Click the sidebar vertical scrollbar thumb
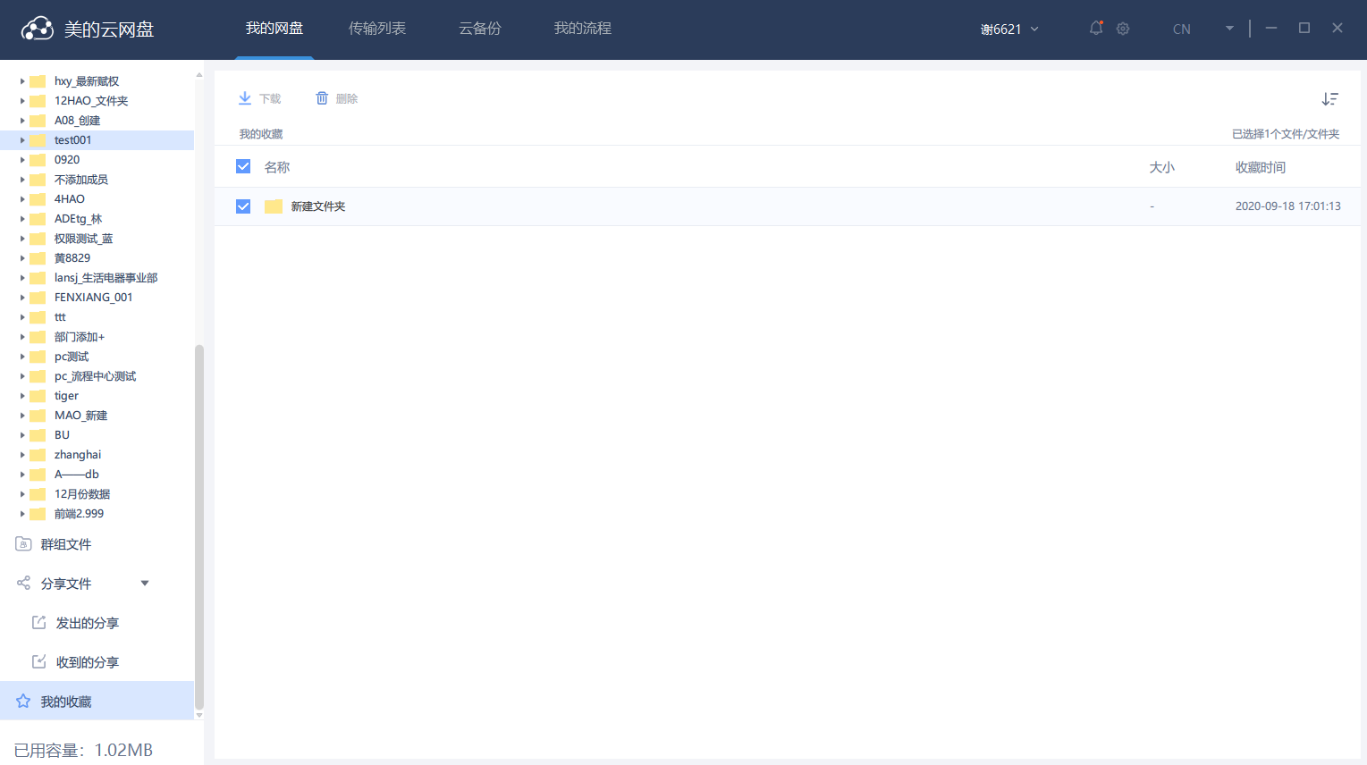Image resolution: width=1367 pixels, height=765 pixels. [x=199, y=527]
